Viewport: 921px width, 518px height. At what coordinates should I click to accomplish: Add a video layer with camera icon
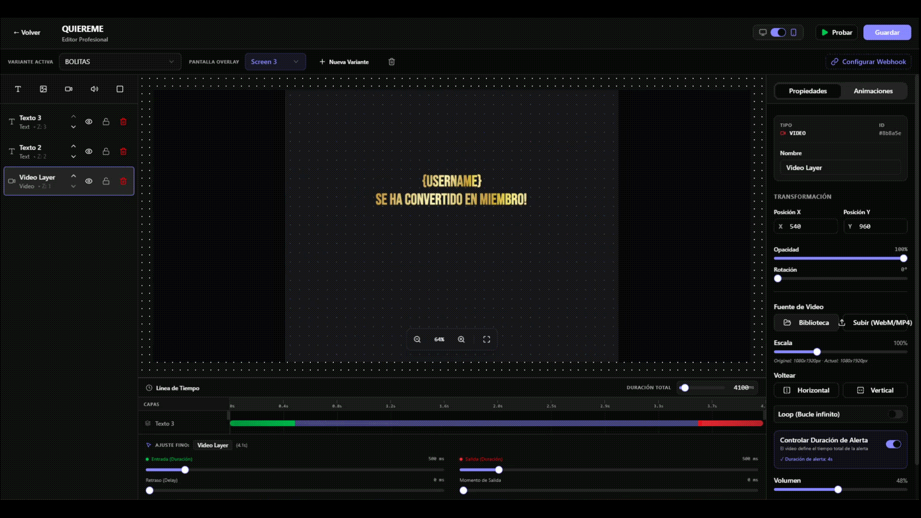69,89
